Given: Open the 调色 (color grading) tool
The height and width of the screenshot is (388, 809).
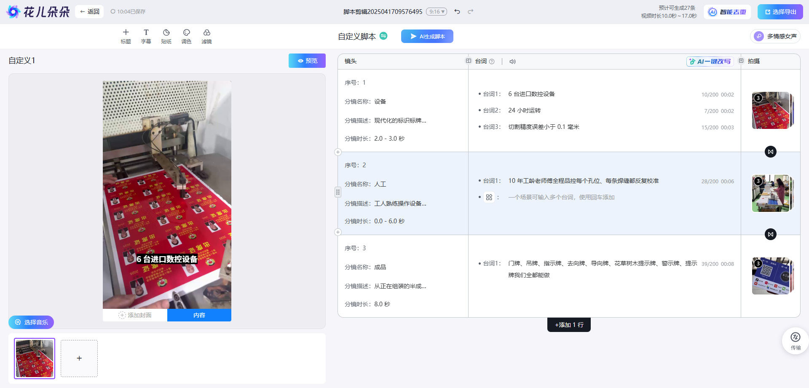Looking at the screenshot, I should (x=186, y=36).
